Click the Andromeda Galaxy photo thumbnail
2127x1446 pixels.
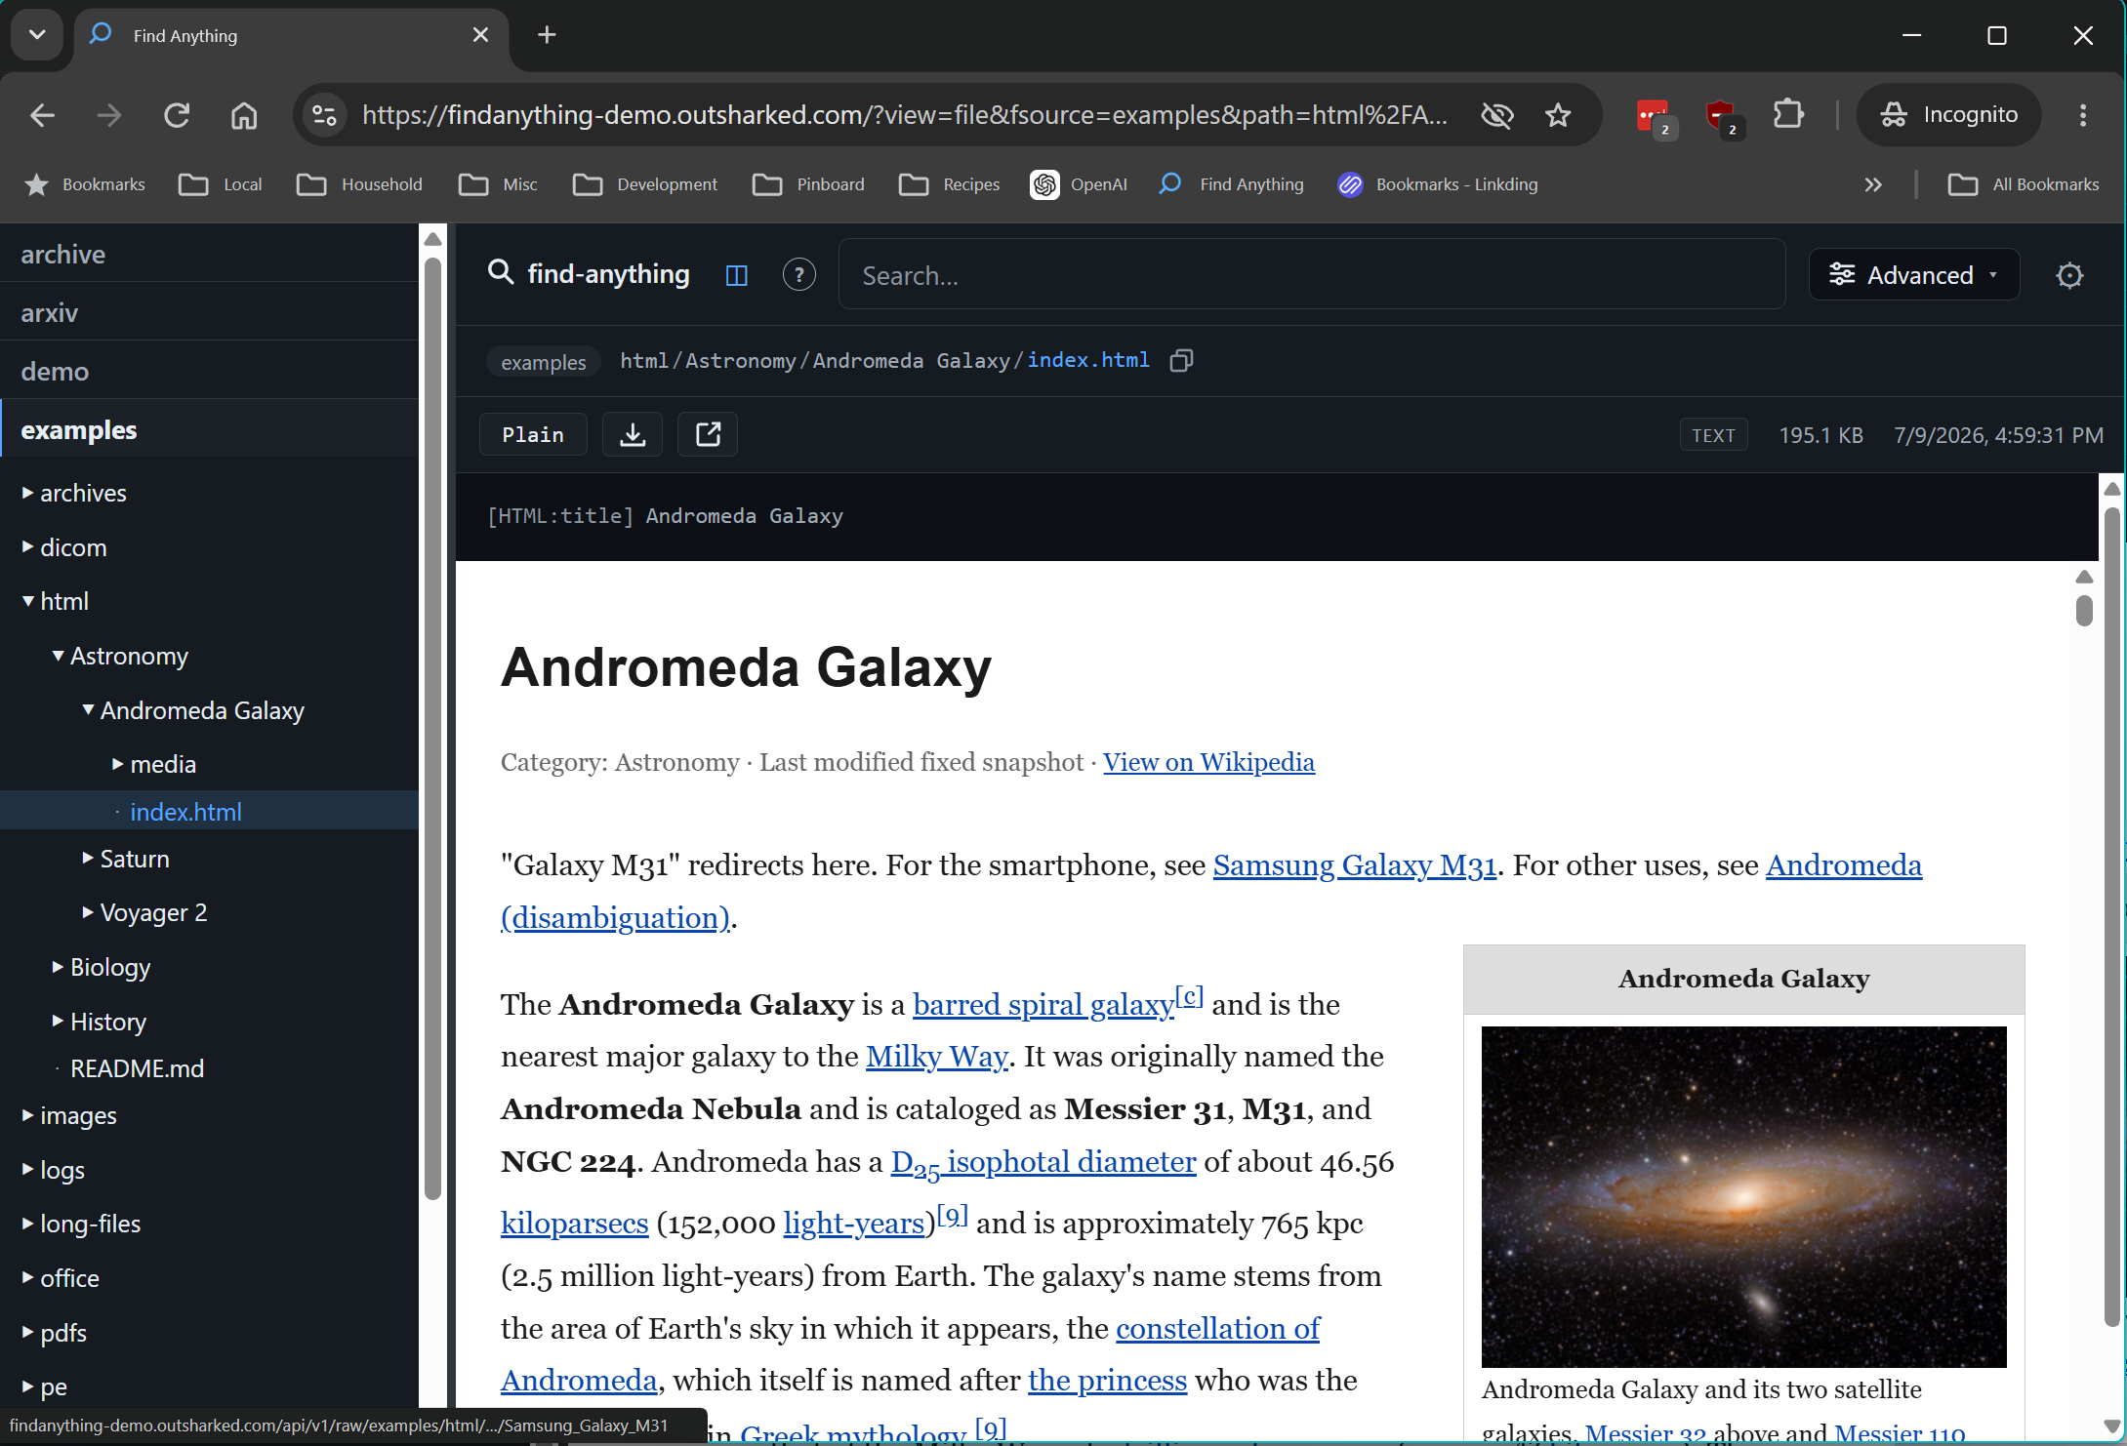pos(1743,1196)
